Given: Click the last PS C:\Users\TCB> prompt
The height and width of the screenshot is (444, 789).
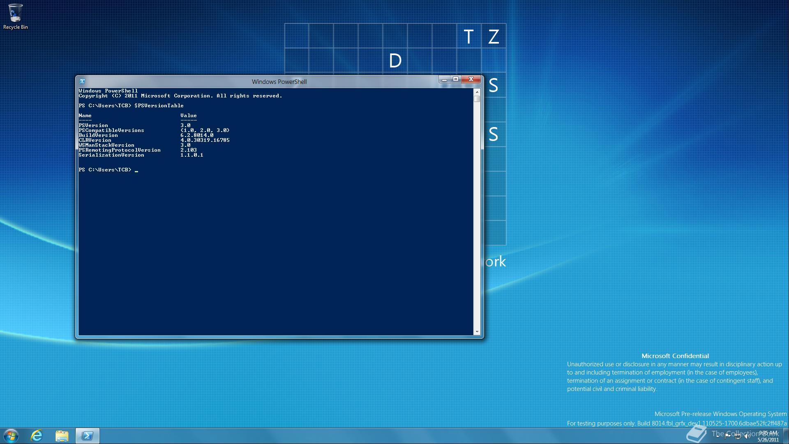Looking at the screenshot, I should 105,170.
